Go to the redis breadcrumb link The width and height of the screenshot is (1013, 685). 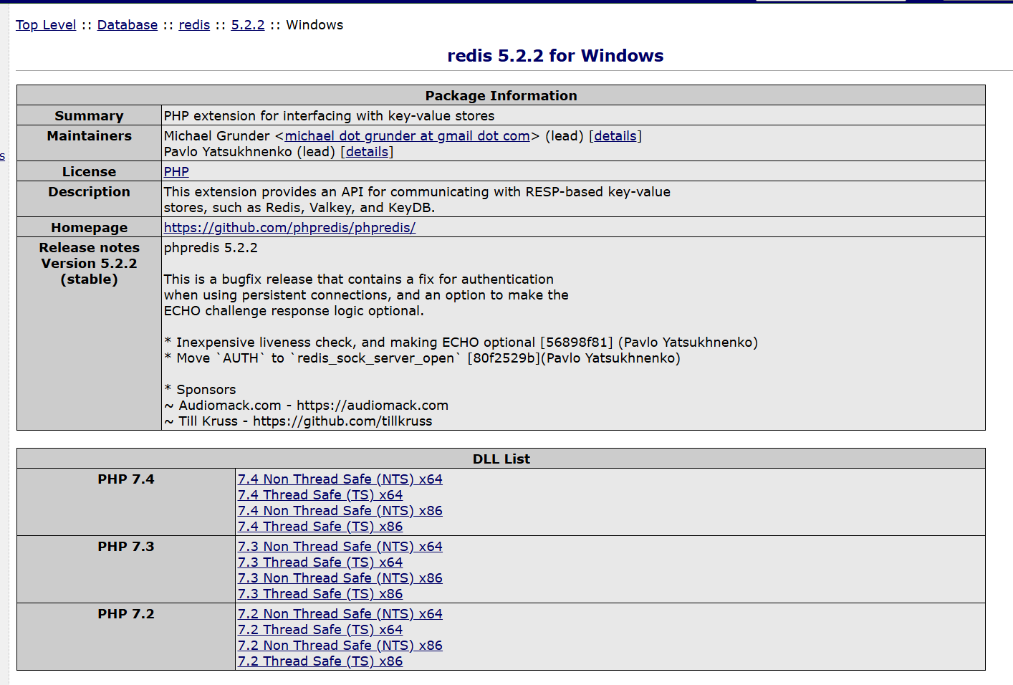tap(194, 25)
